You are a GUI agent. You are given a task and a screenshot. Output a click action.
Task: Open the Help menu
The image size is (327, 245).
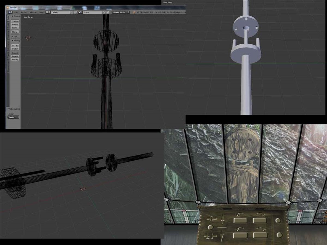click(x=41, y=12)
